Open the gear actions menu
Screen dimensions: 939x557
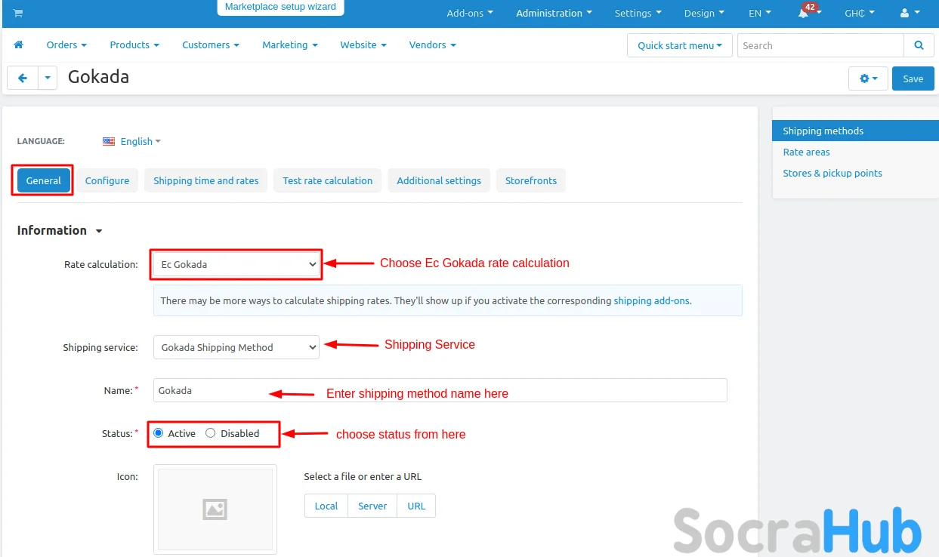coord(869,78)
